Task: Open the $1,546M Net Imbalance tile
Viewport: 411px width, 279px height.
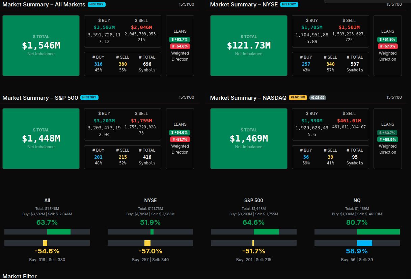Action: [41, 45]
